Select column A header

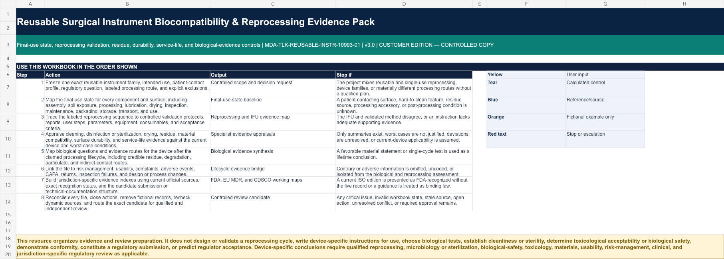pos(30,4)
